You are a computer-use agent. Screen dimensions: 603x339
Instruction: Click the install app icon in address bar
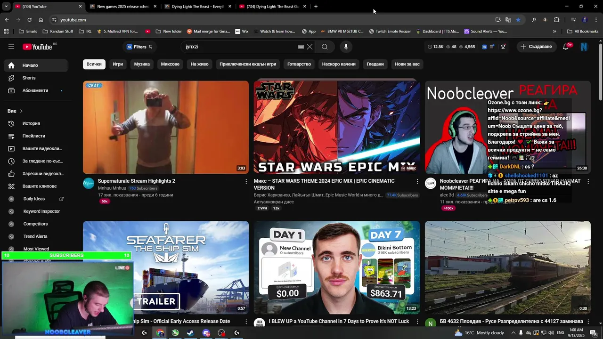click(x=498, y=20)
